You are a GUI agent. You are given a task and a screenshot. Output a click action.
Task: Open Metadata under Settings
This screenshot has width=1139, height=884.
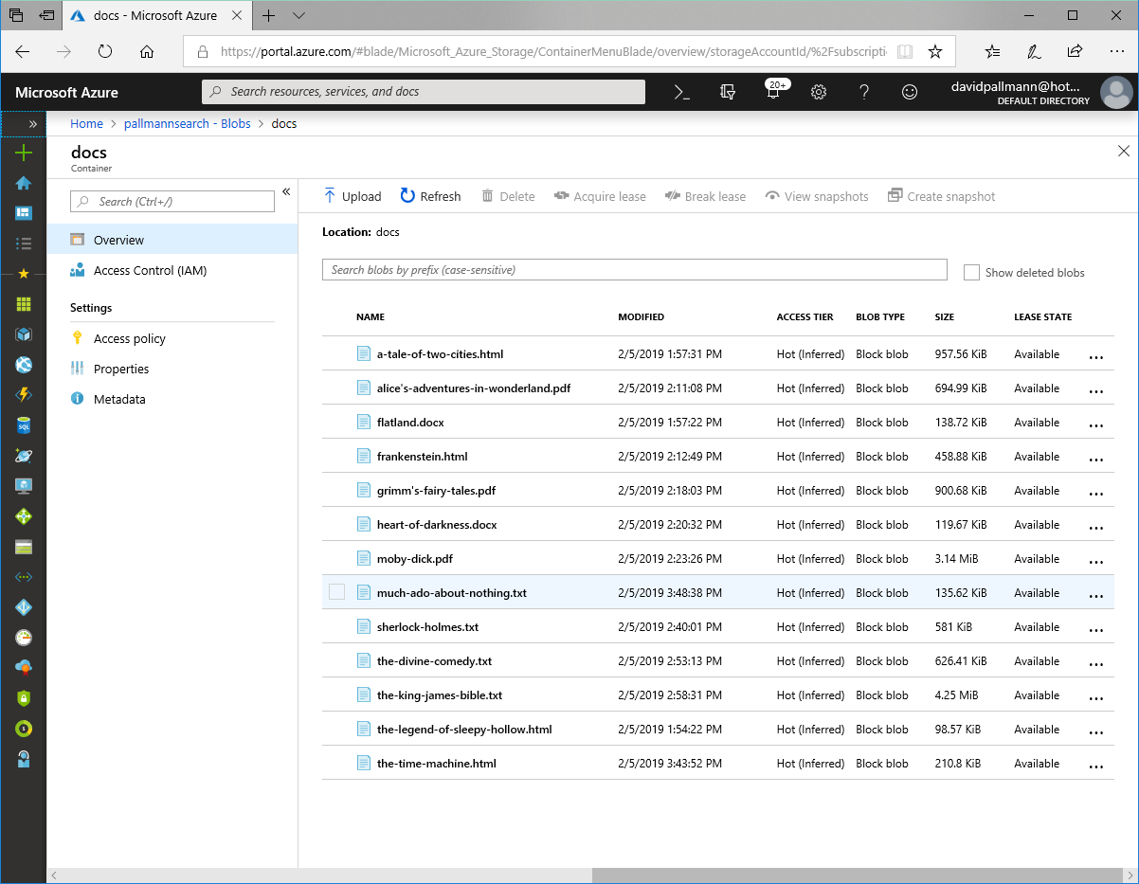(x=119, y=399)
